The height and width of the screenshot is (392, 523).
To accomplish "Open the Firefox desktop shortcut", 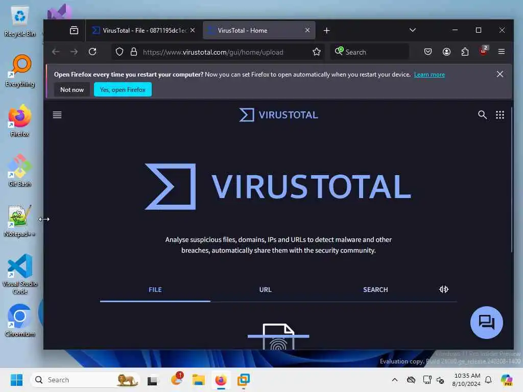I will [x=20, y=120].
